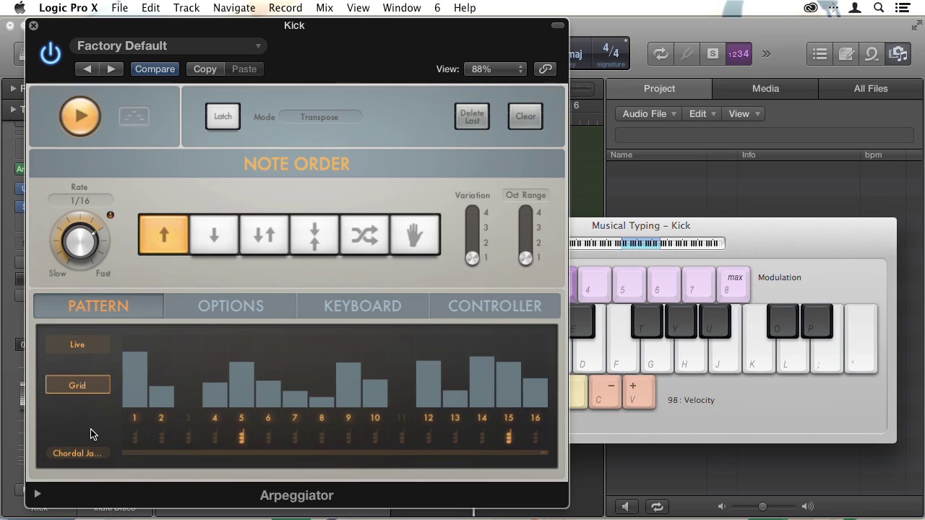
Task: Click the Compare button
Action: 155,69
